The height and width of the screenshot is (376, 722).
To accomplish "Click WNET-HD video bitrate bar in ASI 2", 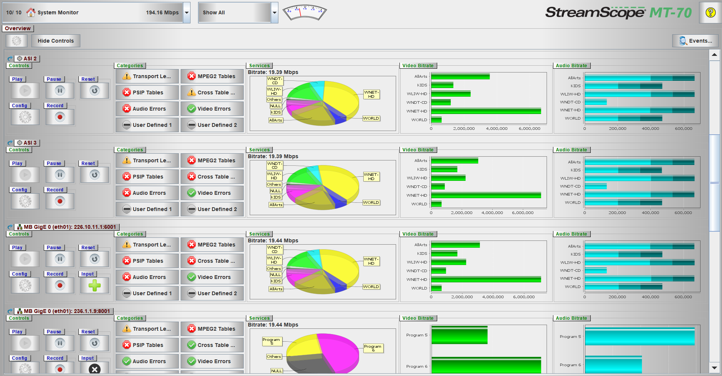I will [x=486, y=111].
